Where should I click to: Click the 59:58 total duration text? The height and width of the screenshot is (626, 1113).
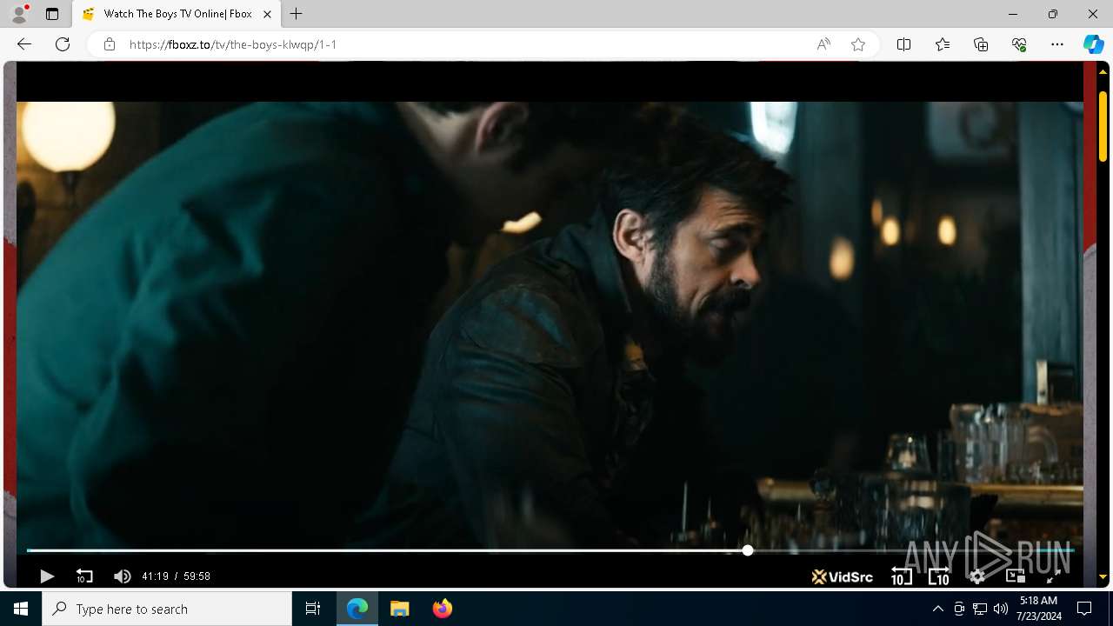(197, 576)
